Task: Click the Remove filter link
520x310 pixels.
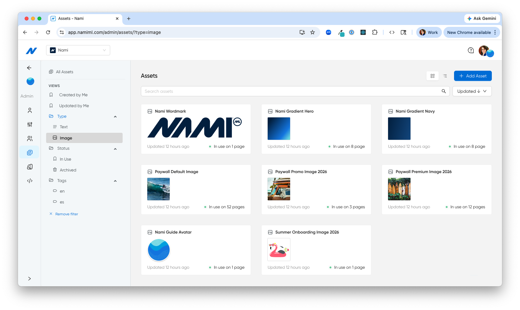Action: [64, 214]
